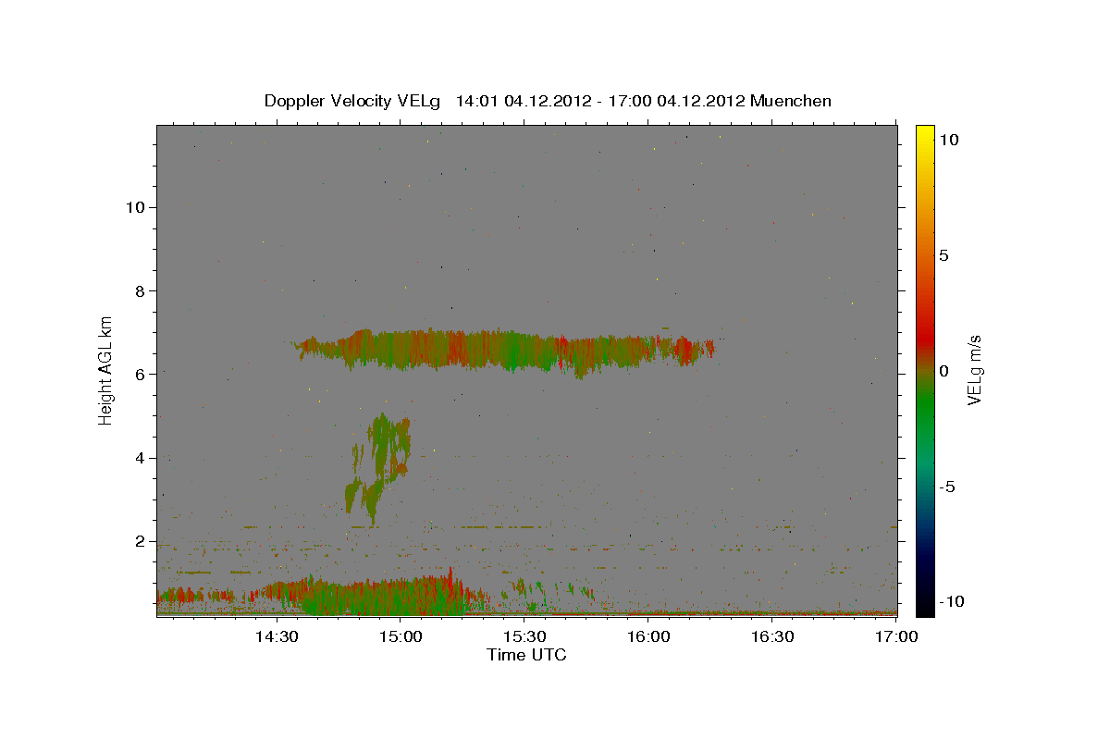The width and height of the screenshot is (1110, 740).
Task: Click the colorbar value 5 label
Action: (943, 255)
